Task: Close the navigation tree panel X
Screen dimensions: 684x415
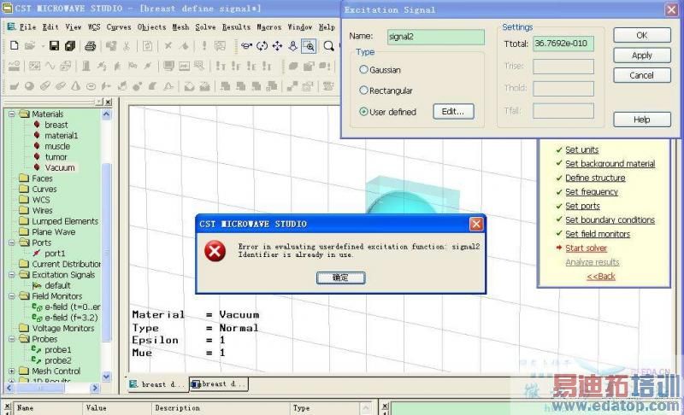Action: click(x=109, y=102)
